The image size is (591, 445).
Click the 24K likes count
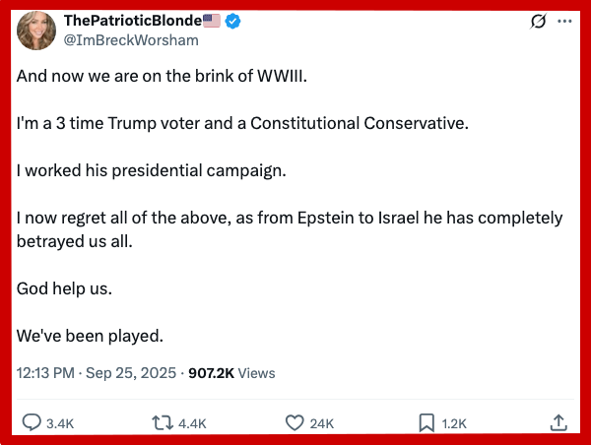322,423
